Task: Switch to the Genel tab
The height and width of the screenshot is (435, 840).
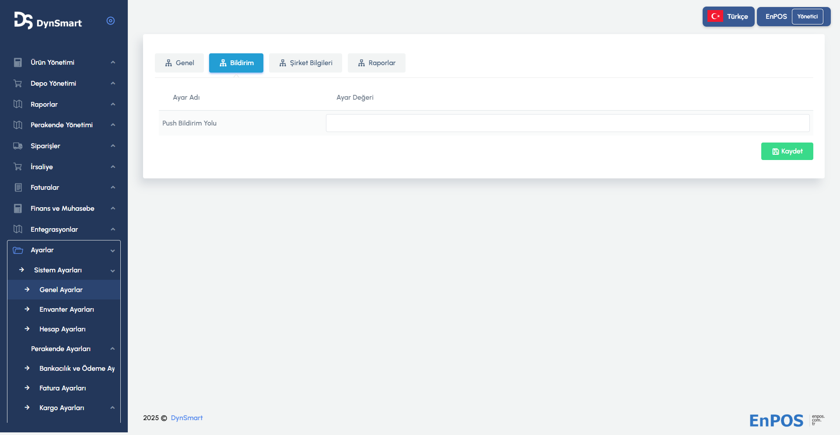Action: [179, 63]
